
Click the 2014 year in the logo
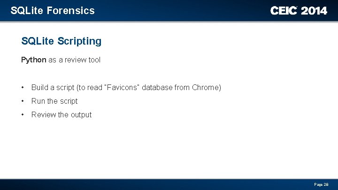pos(314,10)
